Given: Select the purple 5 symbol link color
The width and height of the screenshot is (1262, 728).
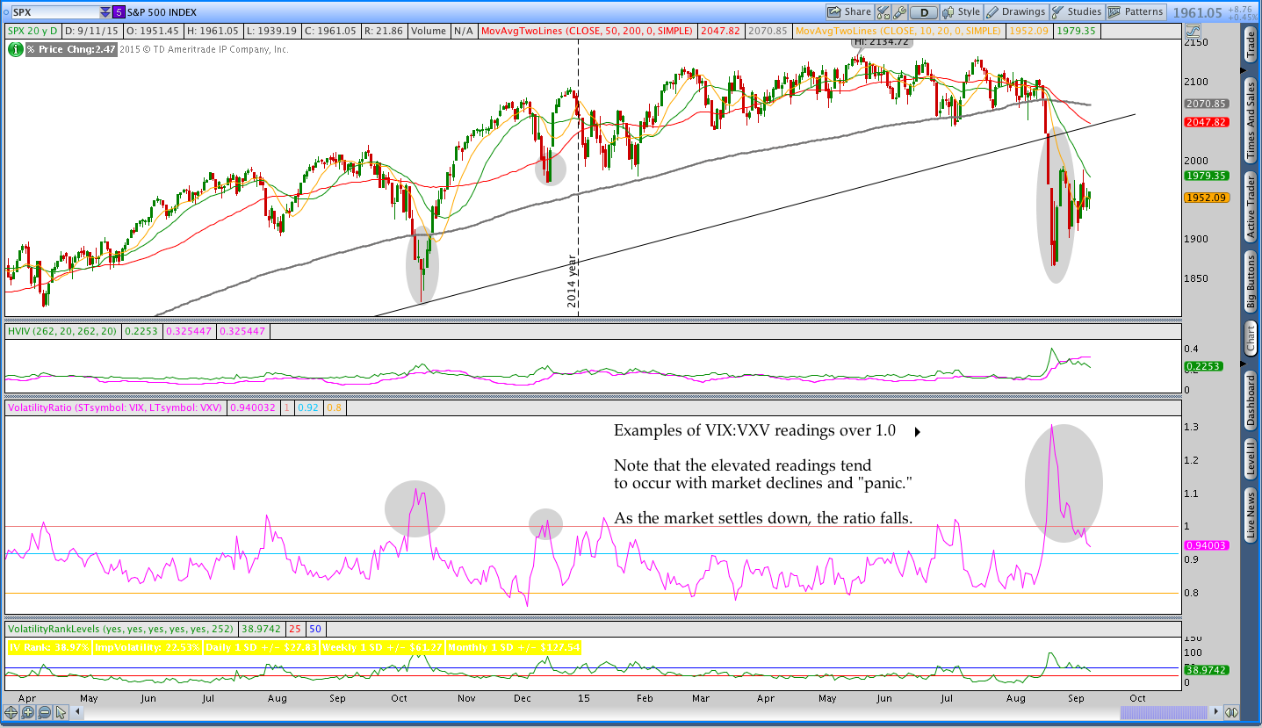Looking at the screenshot, I should click(x=119, y=12).
